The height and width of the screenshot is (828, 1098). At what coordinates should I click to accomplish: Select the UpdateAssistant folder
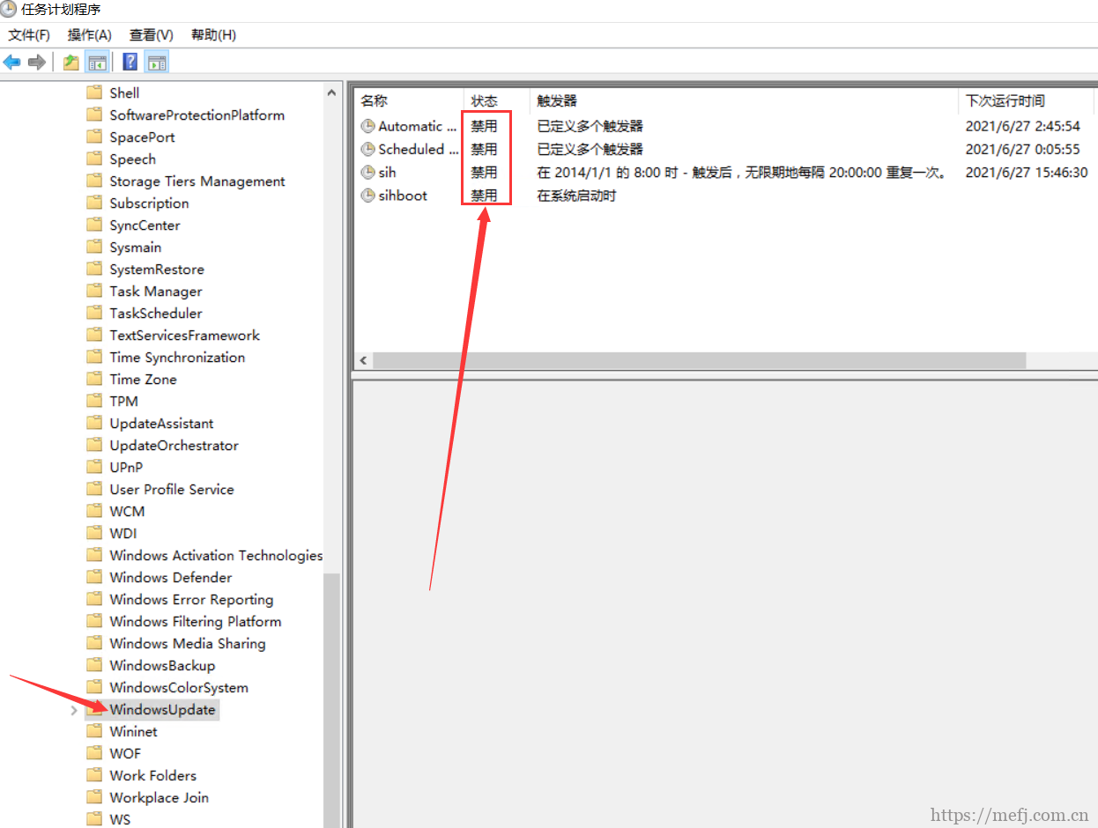(x=161, y=423)
